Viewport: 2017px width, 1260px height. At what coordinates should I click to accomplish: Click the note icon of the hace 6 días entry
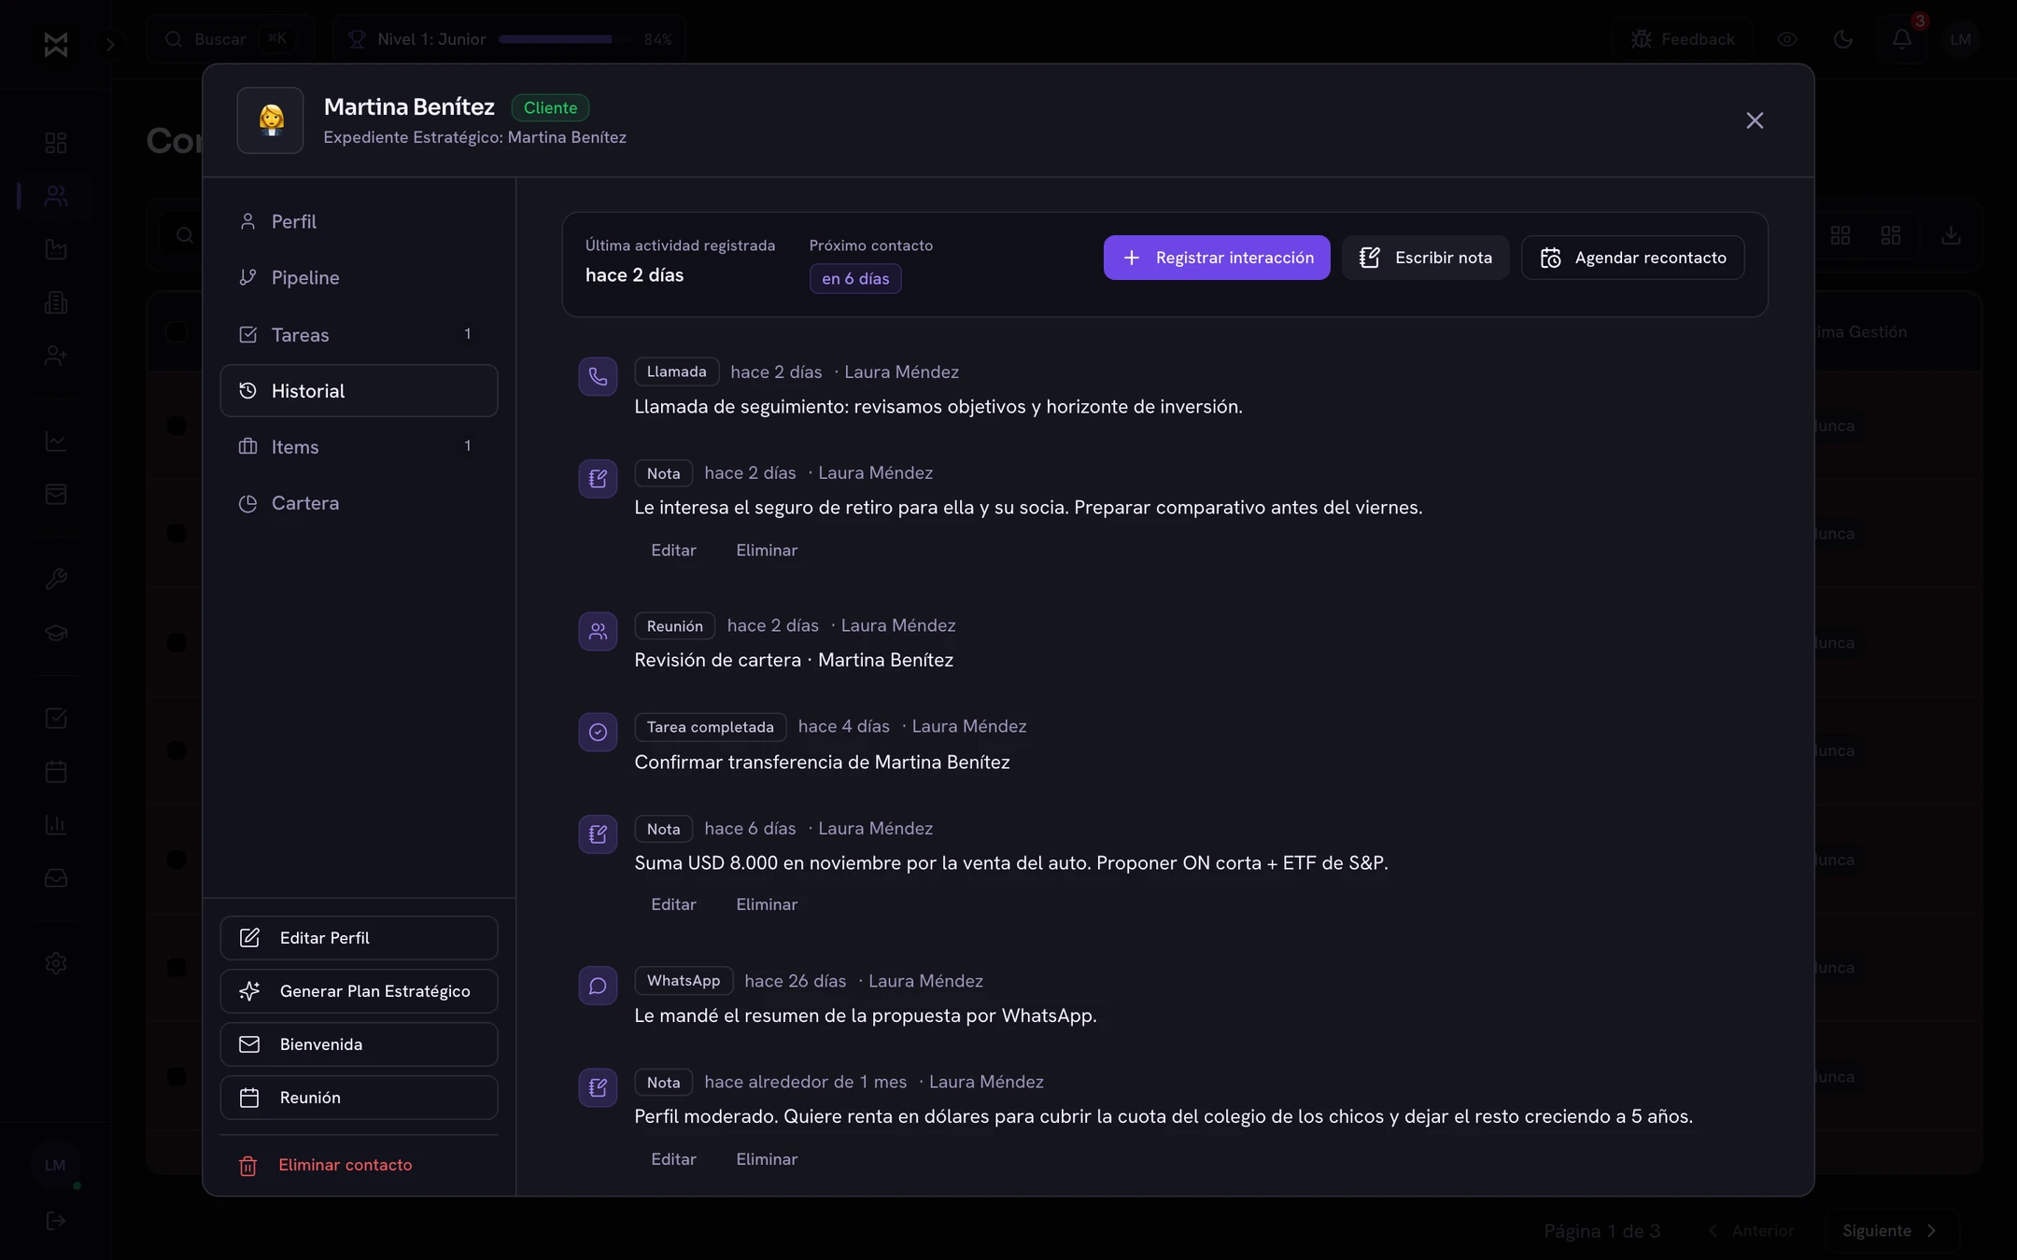click(x=598, y=834)
